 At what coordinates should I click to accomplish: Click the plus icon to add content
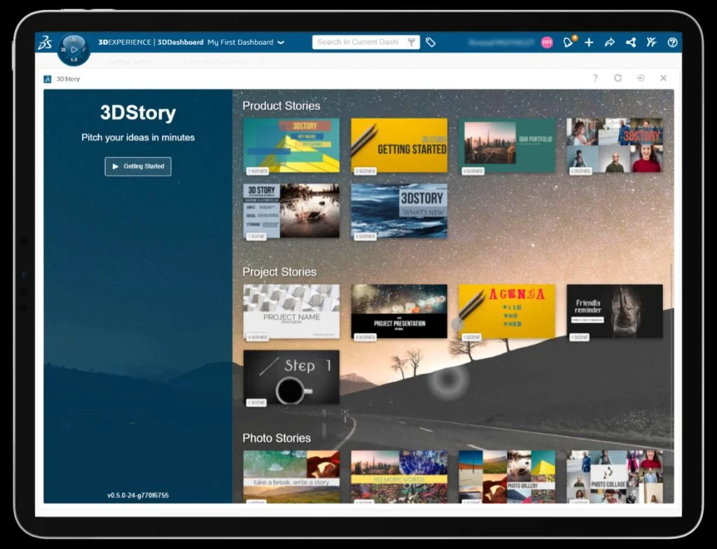pyautogui.click(x=589, y=43)
